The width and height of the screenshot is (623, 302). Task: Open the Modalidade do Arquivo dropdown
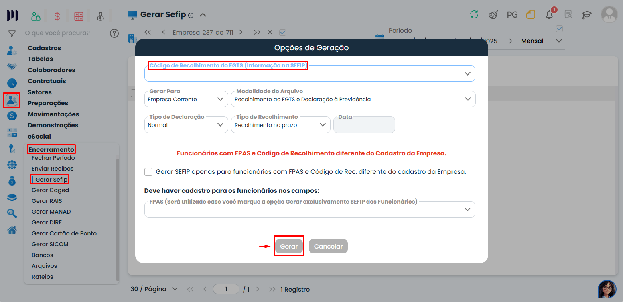click(x=353, y=99)
